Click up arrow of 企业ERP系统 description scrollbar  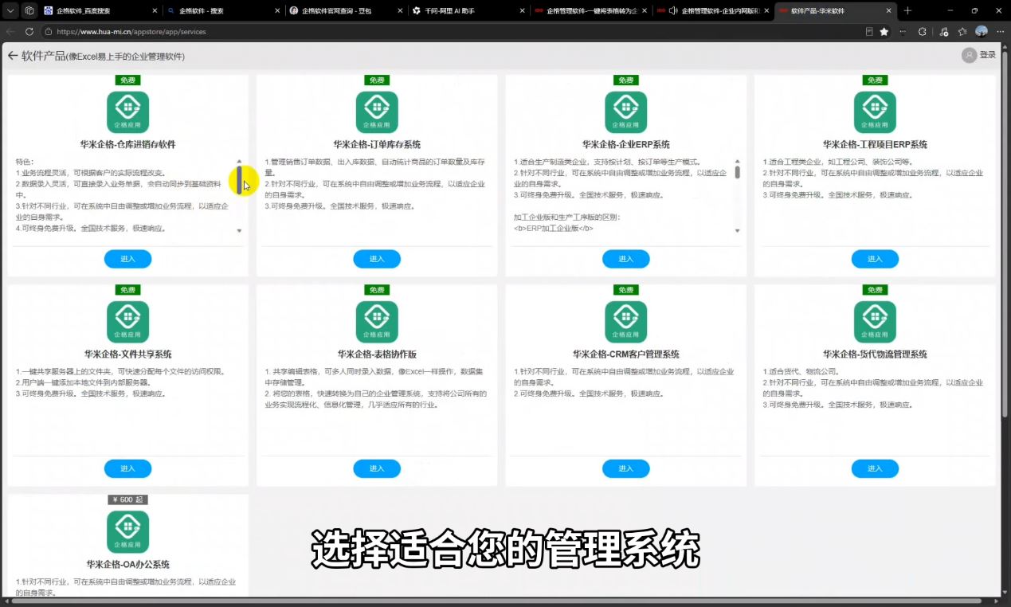[x=737, y=161]
